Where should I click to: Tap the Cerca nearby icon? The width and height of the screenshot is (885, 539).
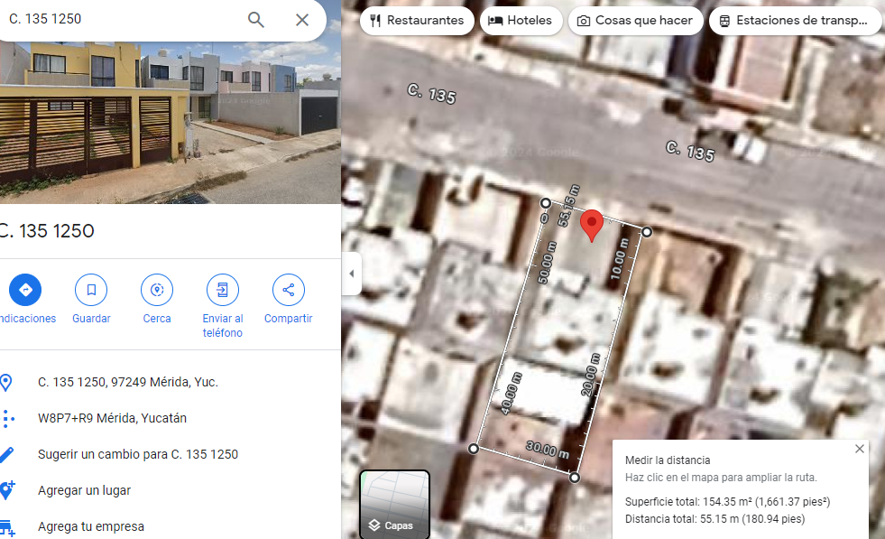click(157, 290)
